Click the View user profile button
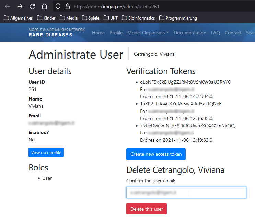The image size is (255, 224). pos(46,152)
